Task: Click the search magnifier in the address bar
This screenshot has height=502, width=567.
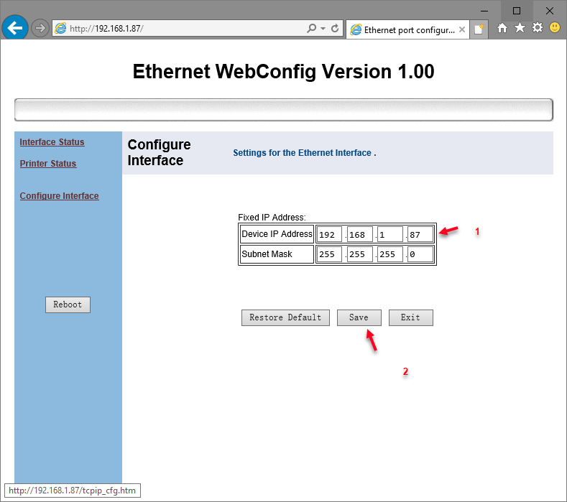Action: point(311,29)
